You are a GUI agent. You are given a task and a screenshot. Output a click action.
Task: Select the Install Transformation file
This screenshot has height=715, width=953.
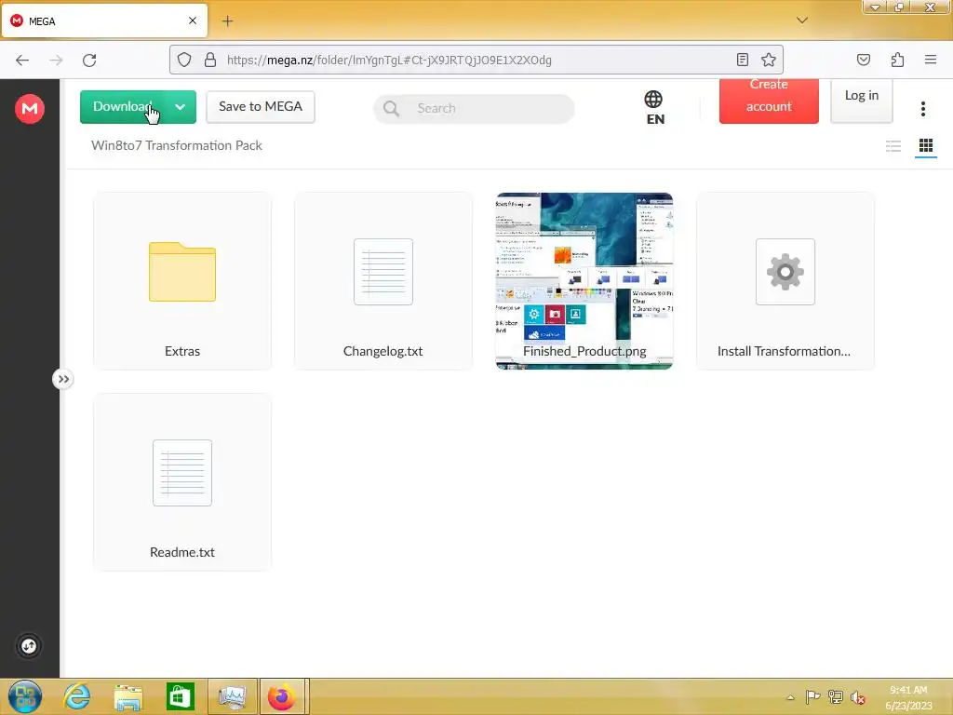785,281
